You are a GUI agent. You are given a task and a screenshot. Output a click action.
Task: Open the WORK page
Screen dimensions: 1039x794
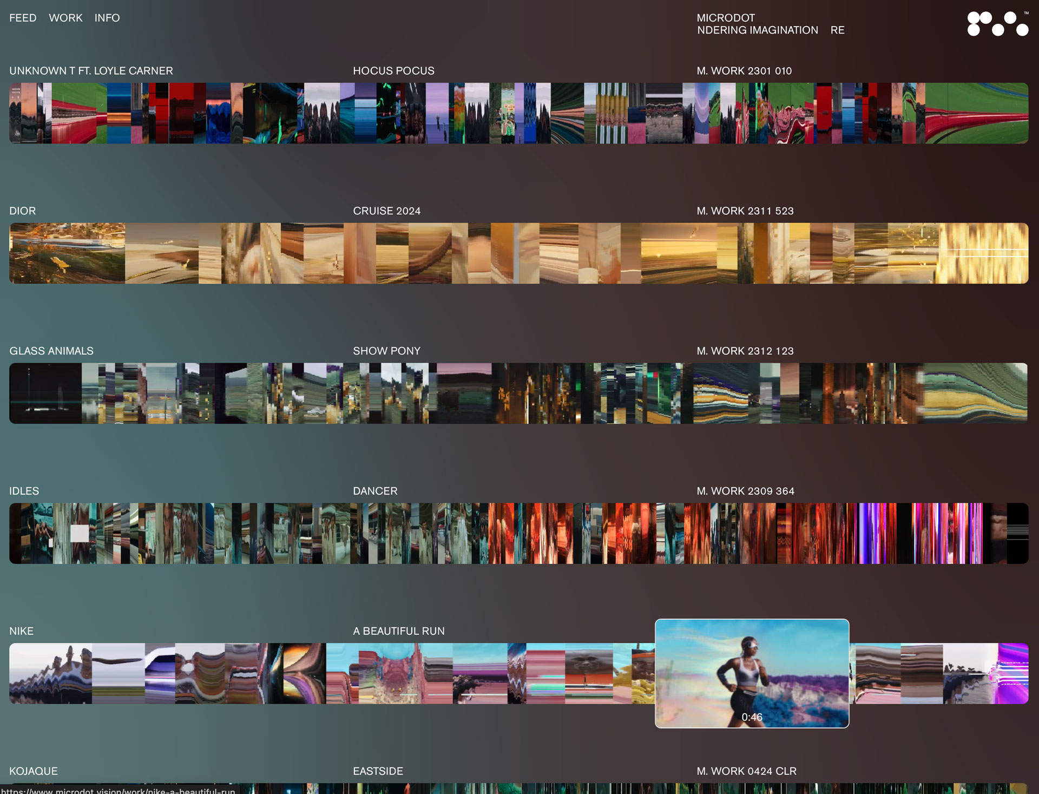[x=65, y=18]
